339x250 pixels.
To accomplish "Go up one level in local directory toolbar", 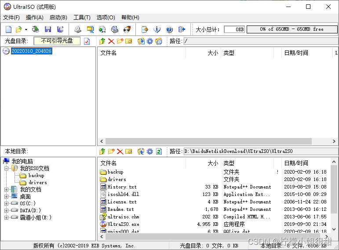I will click(102, 152).
